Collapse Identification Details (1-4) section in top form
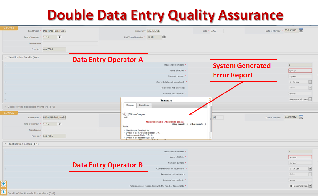Screen dimensions: 318x196 point(5,57)
